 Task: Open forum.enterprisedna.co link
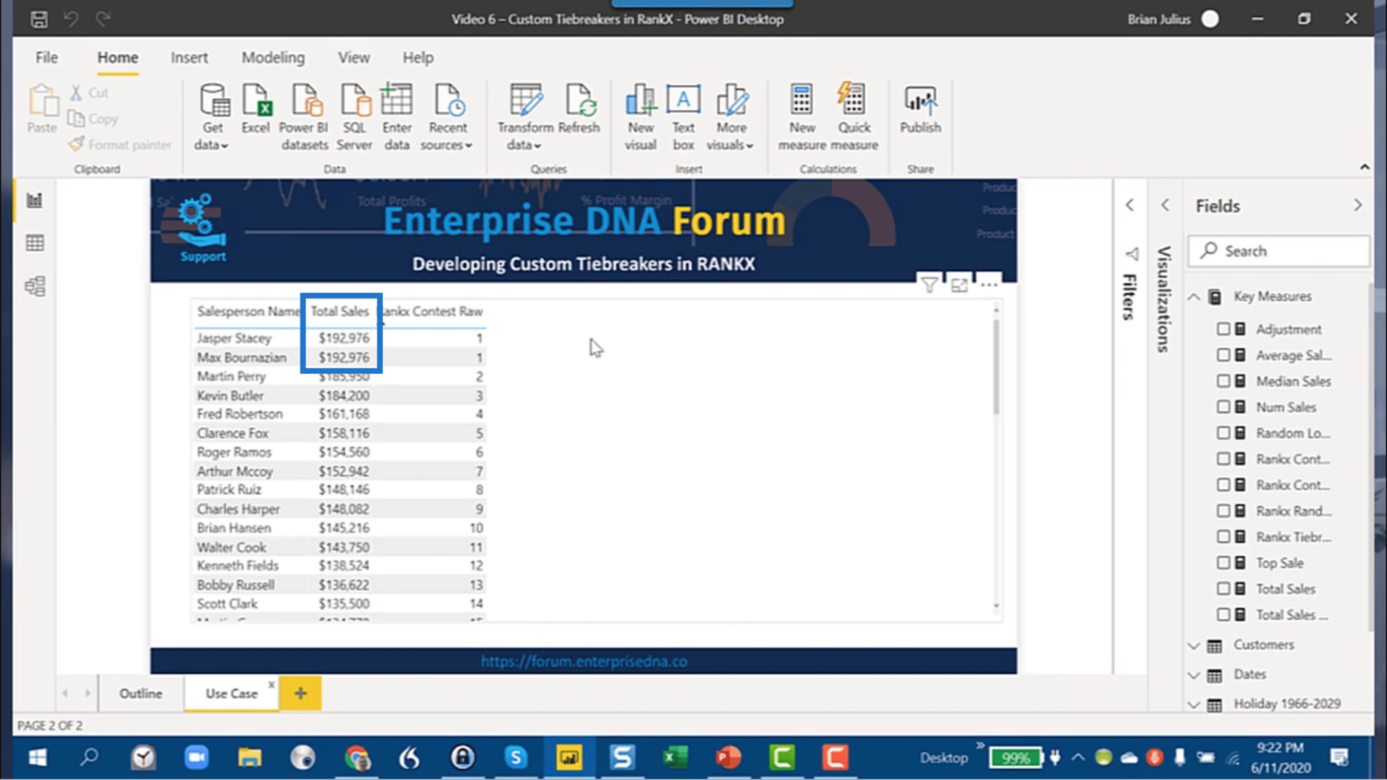click(x=584, y=661)
